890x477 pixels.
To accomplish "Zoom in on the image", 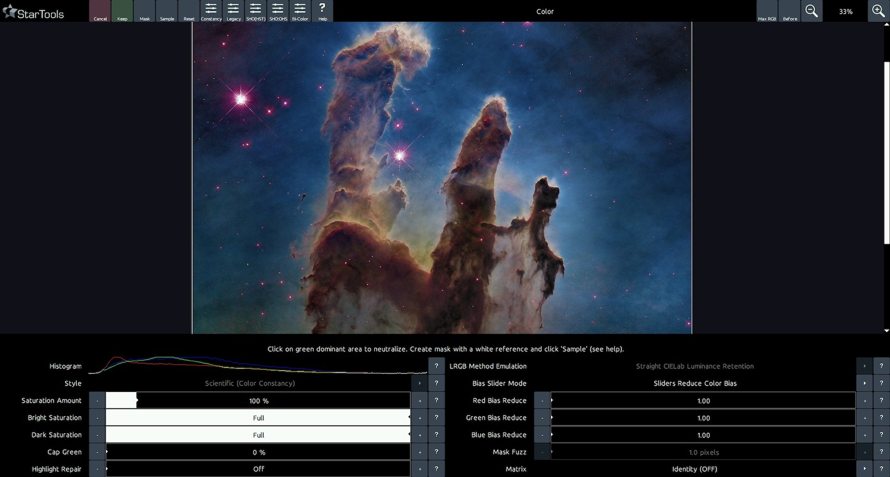I will pyautogui.click(x=879, y=10).
